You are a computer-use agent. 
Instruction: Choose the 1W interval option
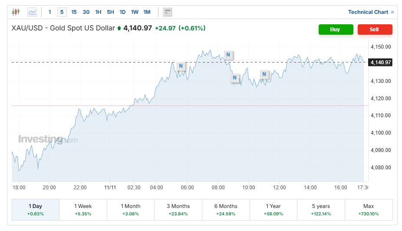coord(135,12)
